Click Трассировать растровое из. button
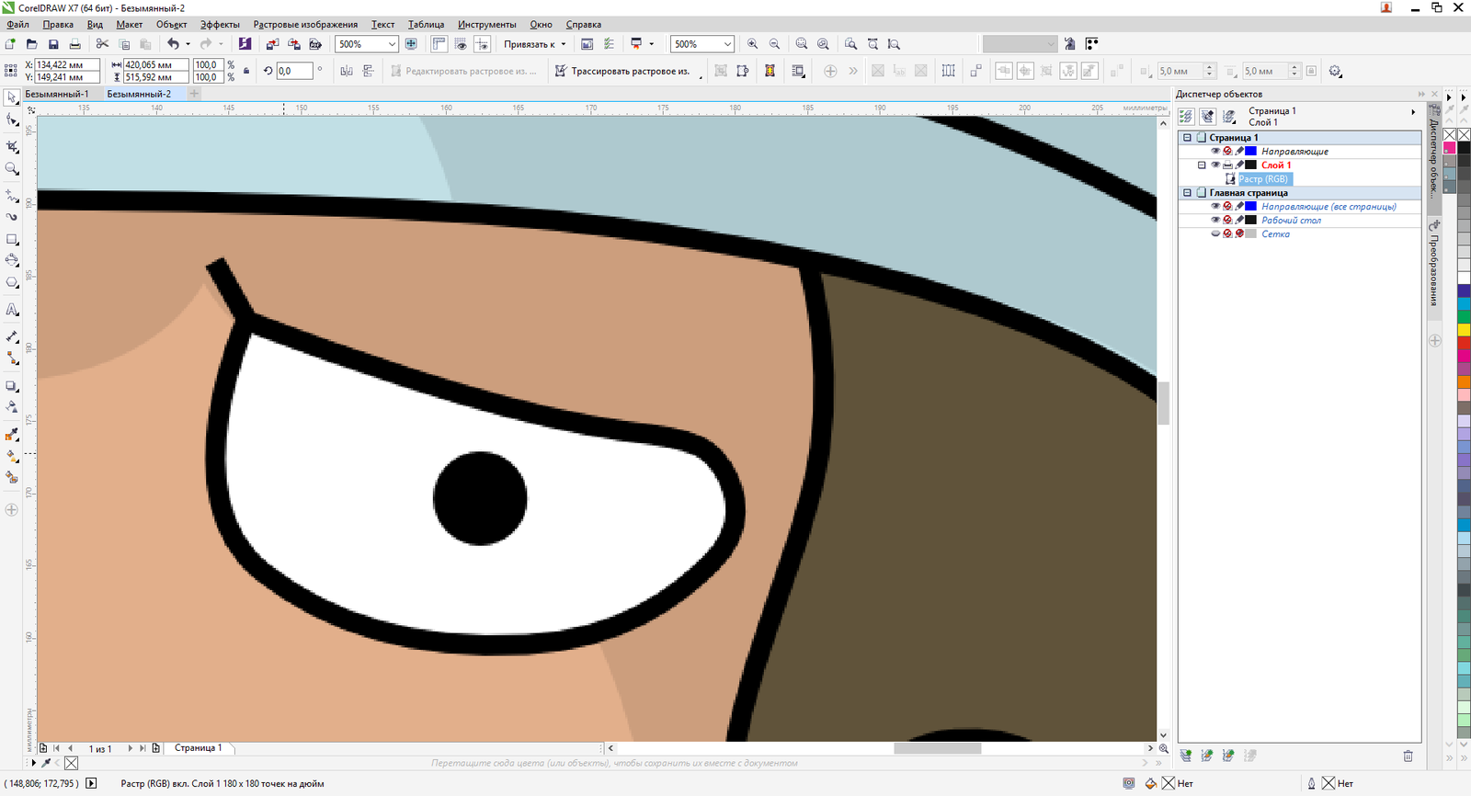Viewport: 1471px width, 796px height. tap(622, 71)
